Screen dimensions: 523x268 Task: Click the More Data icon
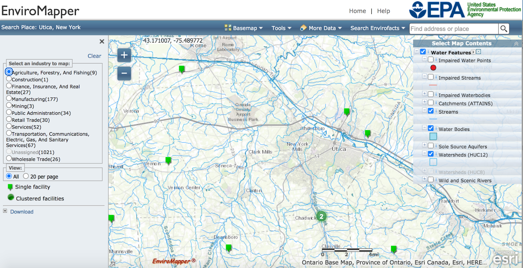pos(303,28)
